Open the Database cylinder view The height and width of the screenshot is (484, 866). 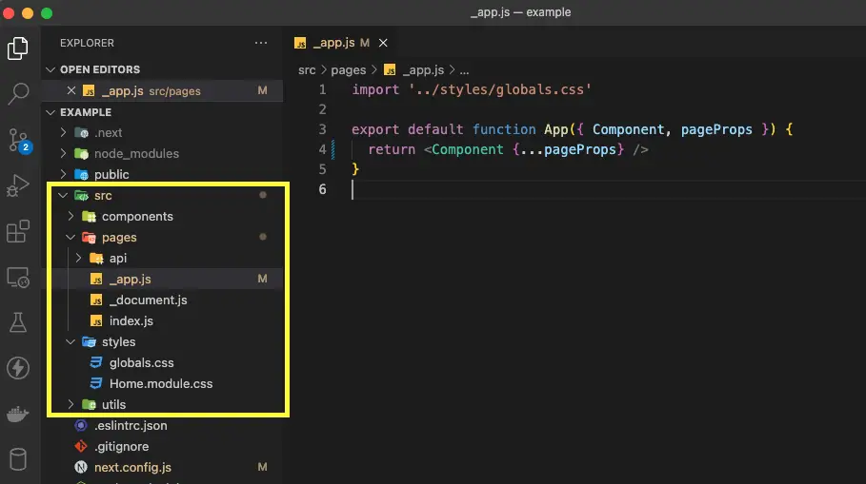click(18, 459)
